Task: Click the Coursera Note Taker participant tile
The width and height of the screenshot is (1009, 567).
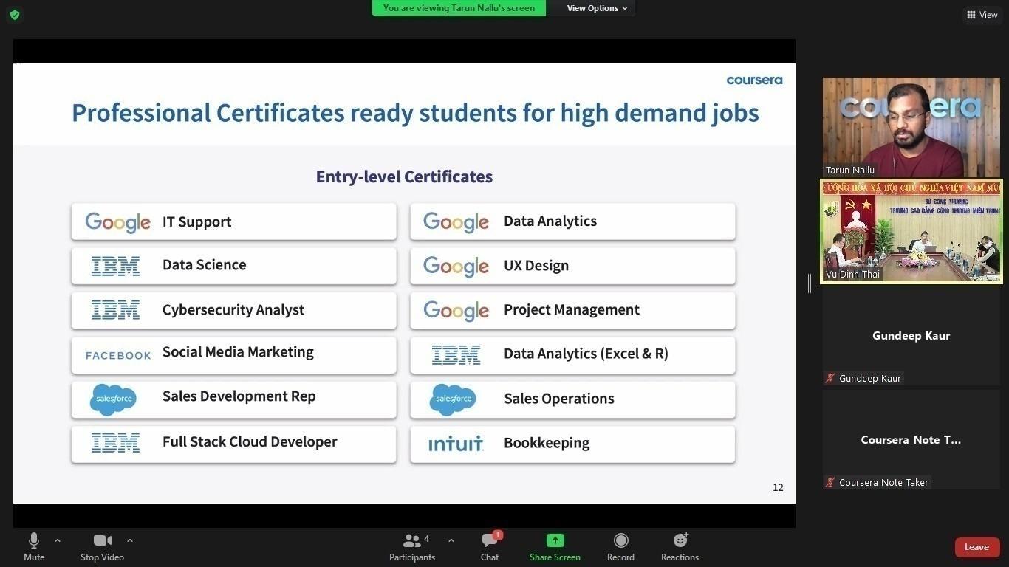Action: [x=911, y=440]
